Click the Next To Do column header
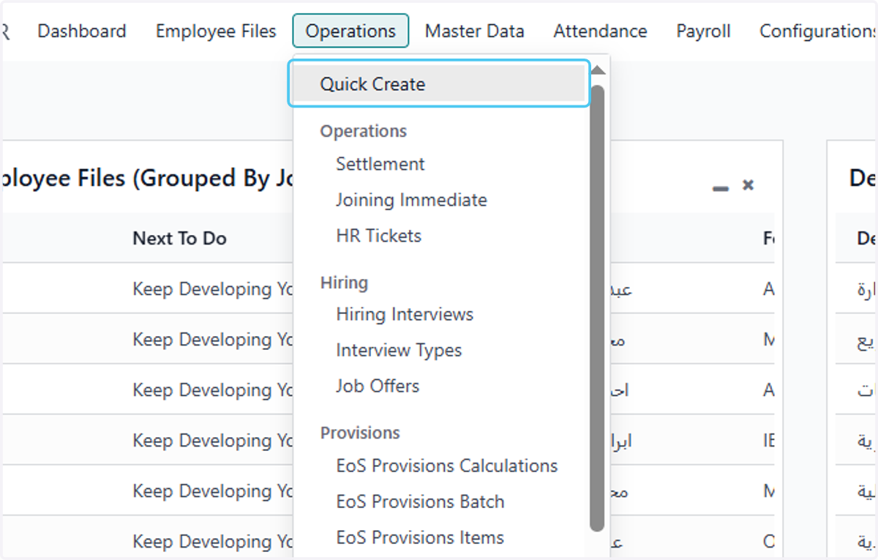The image size is (878, 560). pyautogui.click(x=179, y=238)
